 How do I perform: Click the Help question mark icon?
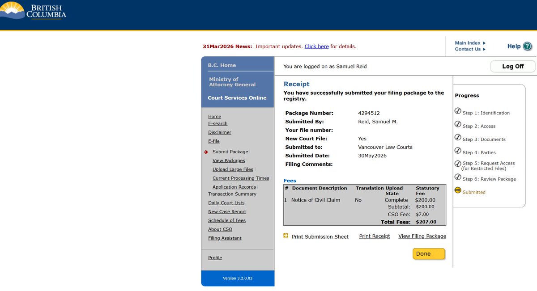coord(527,46)
